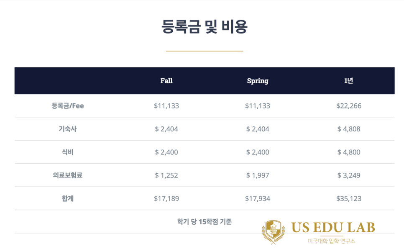Select the 1년 column header
This screenshot has height=249, width=404.
[349, 81]
